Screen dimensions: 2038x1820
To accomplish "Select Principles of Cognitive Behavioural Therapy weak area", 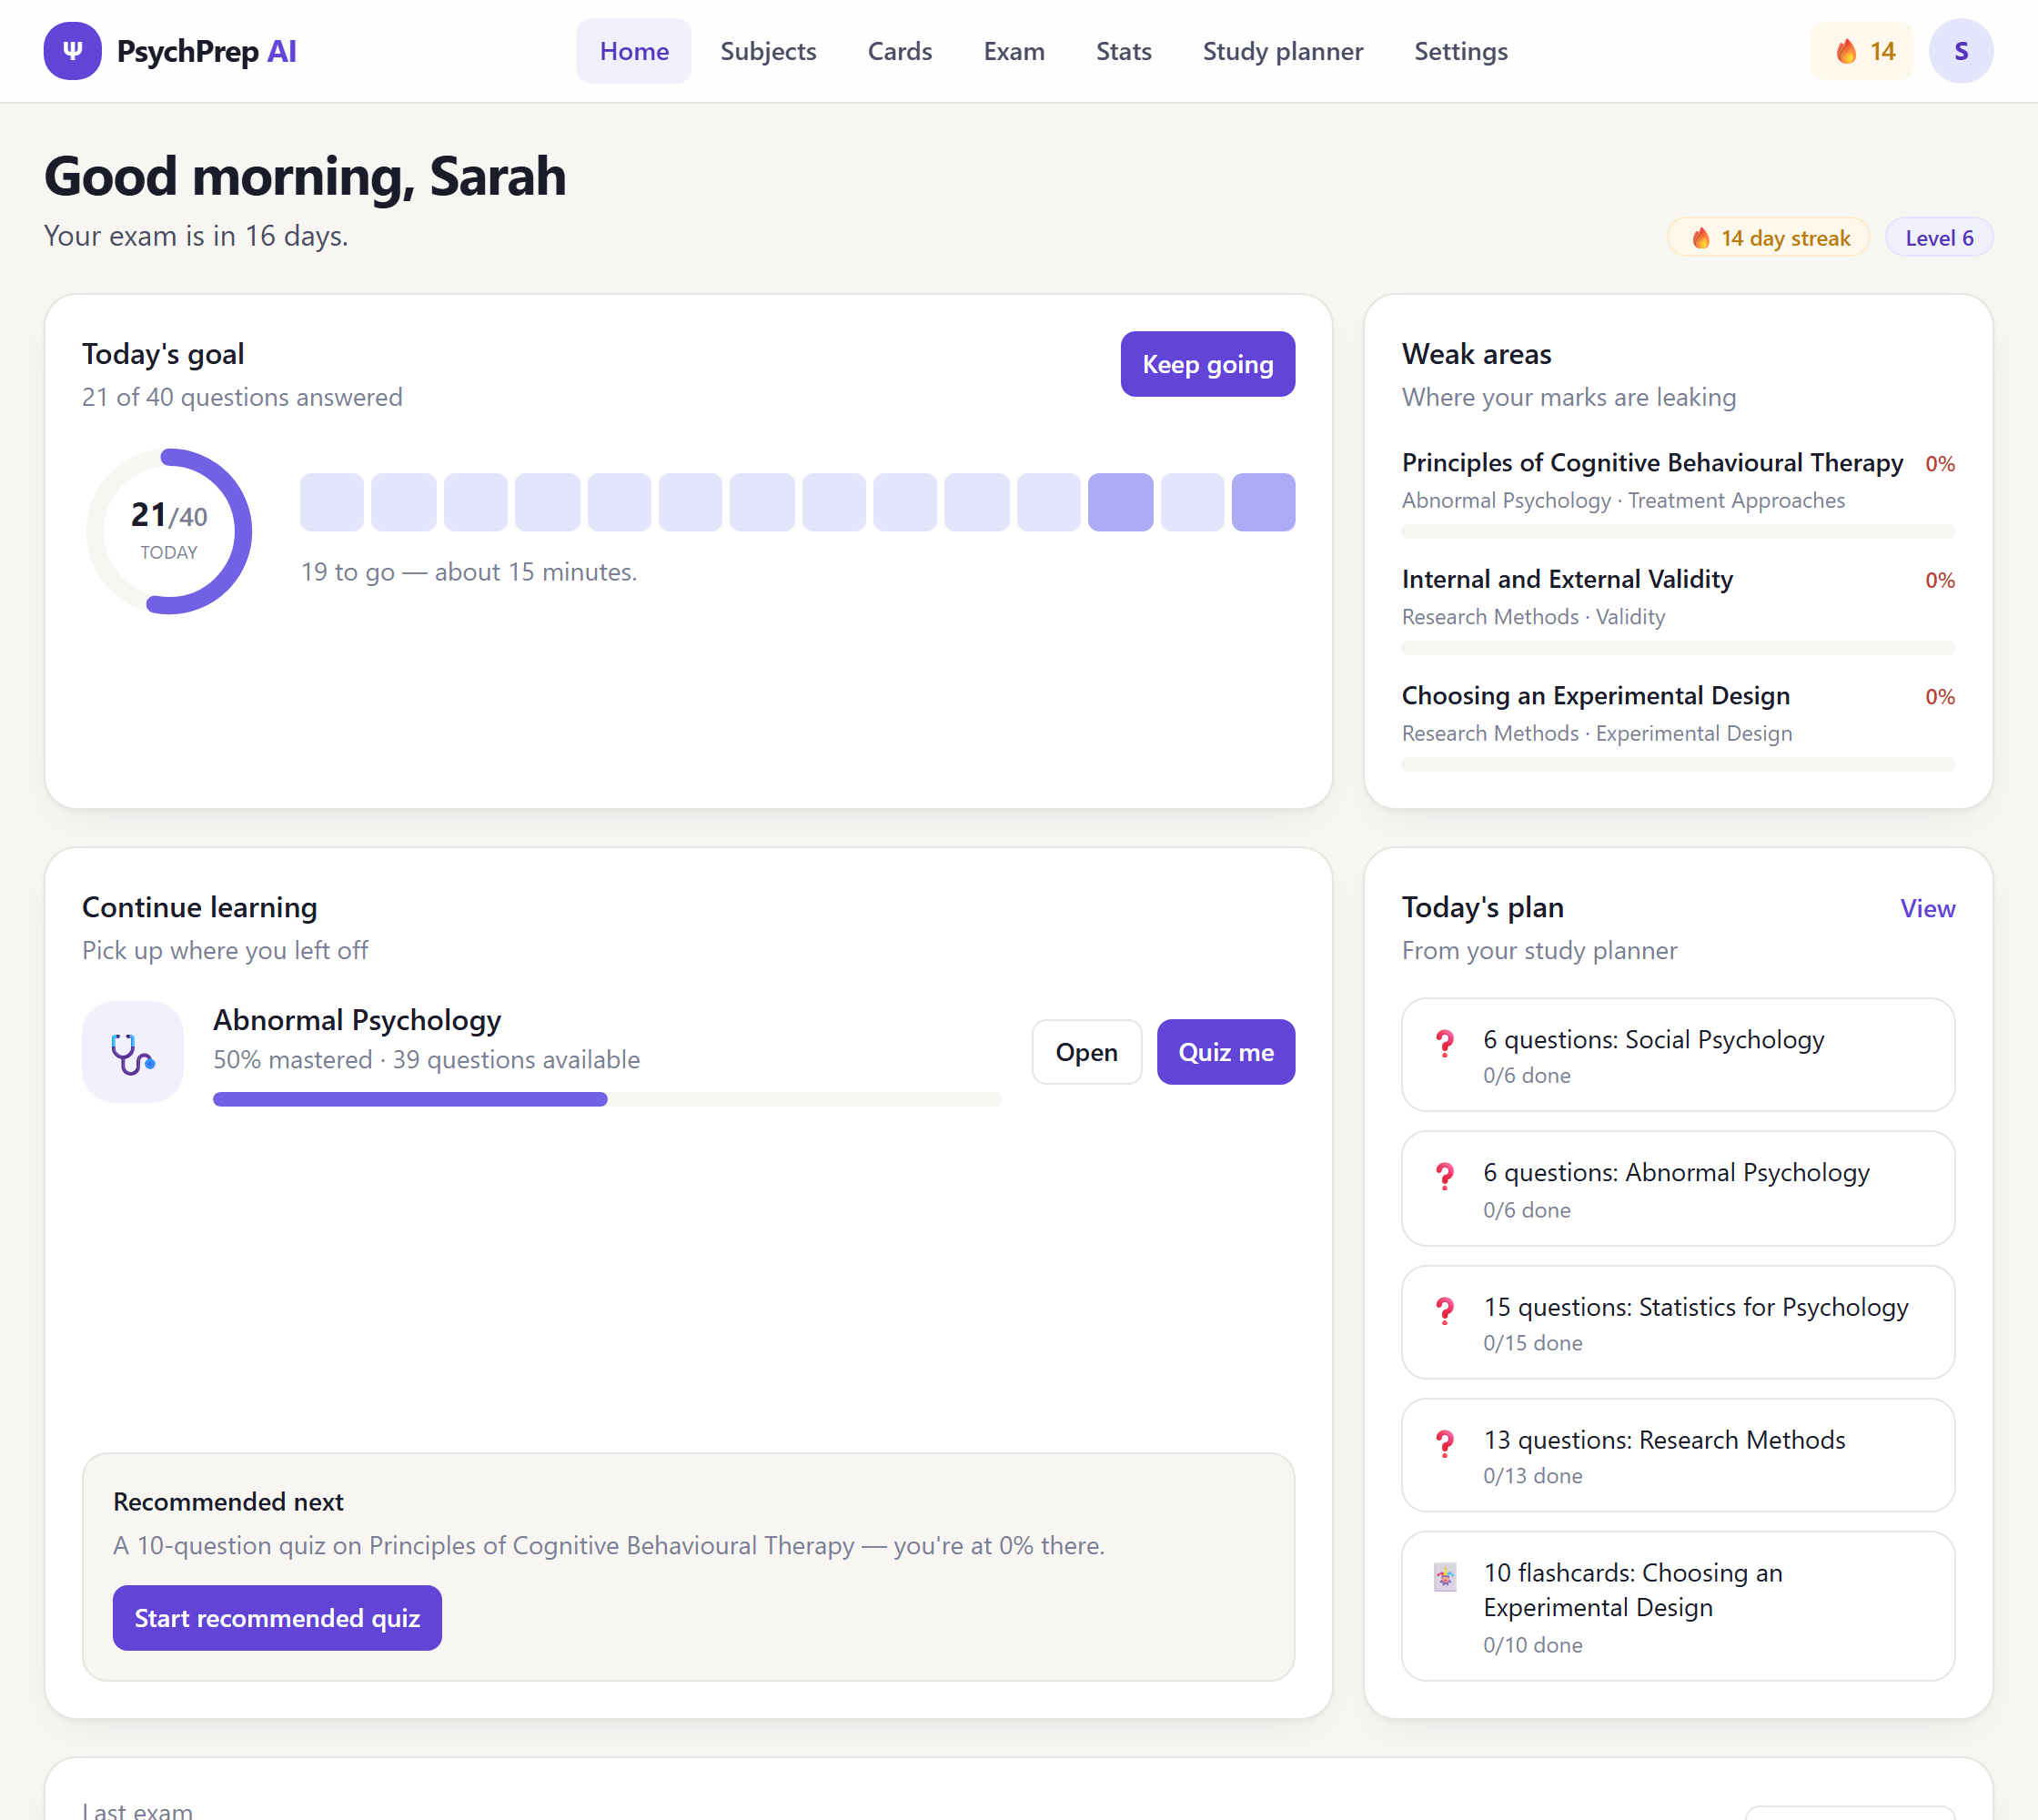I will tap(1652, 463).
